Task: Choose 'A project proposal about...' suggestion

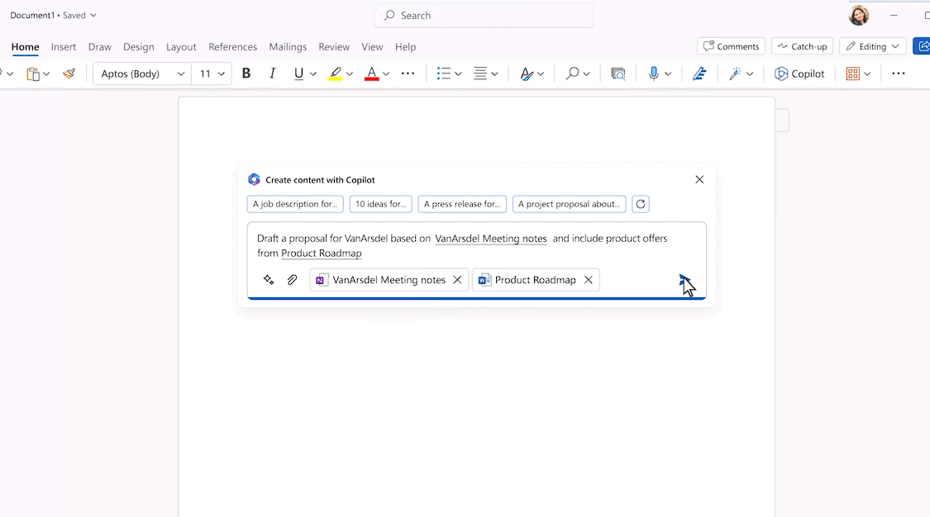Action: pyautogui.click(x=569, y=204)
